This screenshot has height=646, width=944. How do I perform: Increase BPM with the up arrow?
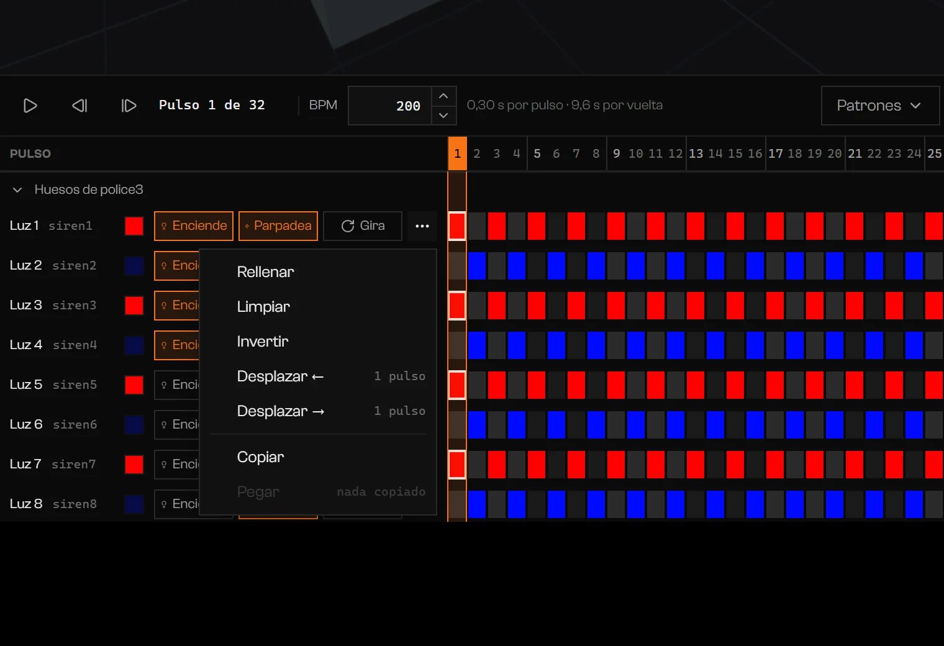[x=443, y=96]
